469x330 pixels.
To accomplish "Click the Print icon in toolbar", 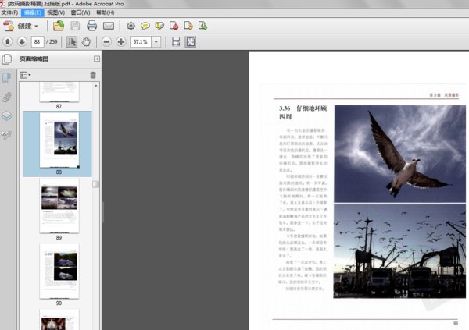I will 91,26.
